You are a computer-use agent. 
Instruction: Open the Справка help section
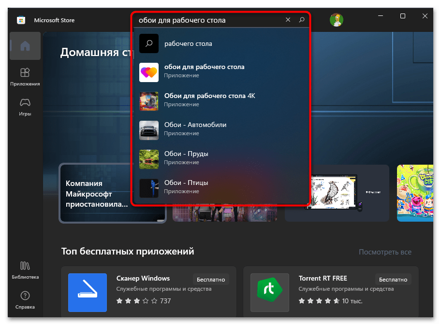pyautogui.click(x=25, y=300)
